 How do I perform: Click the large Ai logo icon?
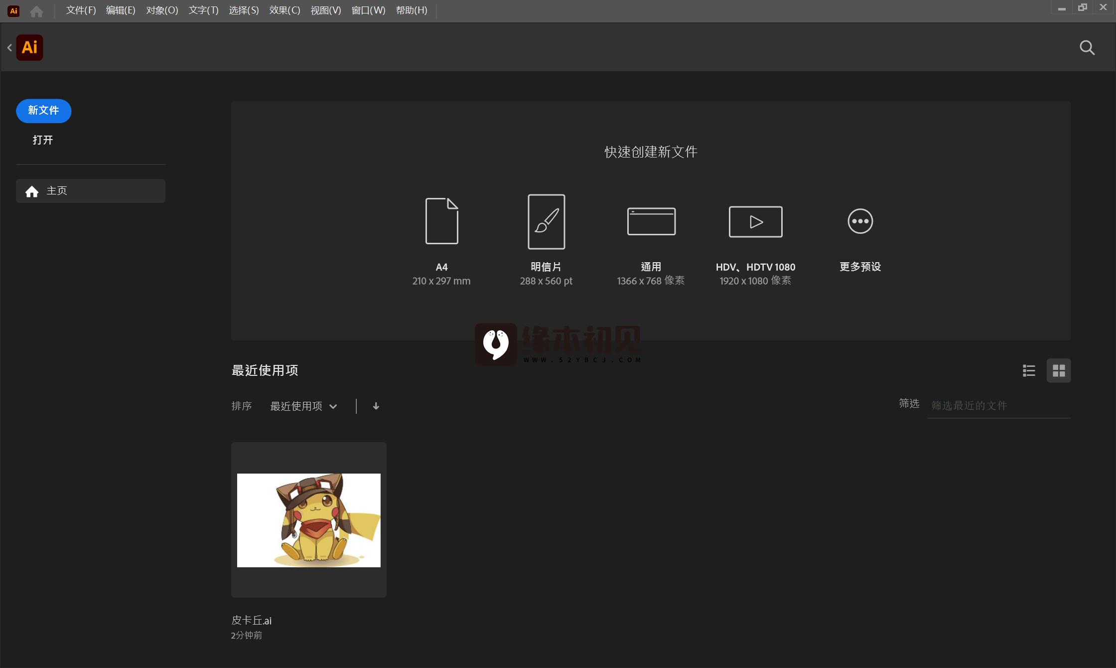[30, 47]
